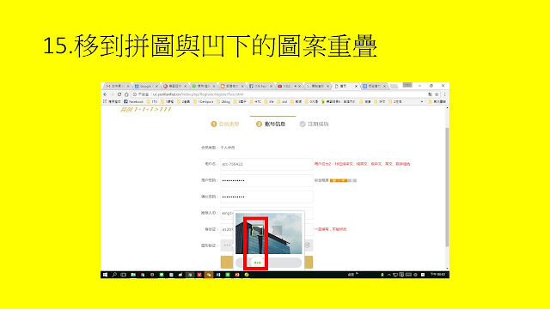Click the Task View taskbar icon
This screenshot has height=309, width=550.
pyautogui.click(x=123, y=275)
